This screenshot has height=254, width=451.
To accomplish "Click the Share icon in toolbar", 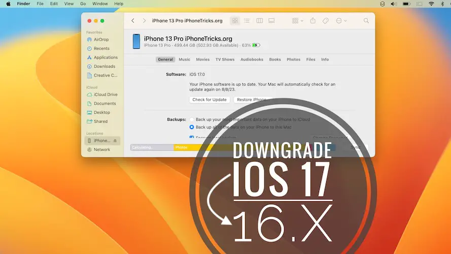I will tap(313, 21).
